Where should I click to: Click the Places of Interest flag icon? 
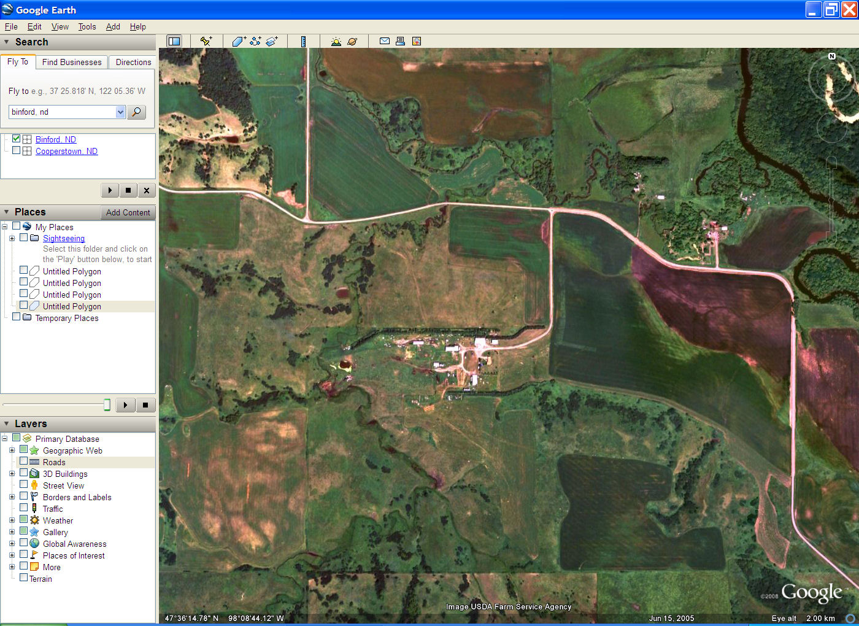tap(34, 555)
